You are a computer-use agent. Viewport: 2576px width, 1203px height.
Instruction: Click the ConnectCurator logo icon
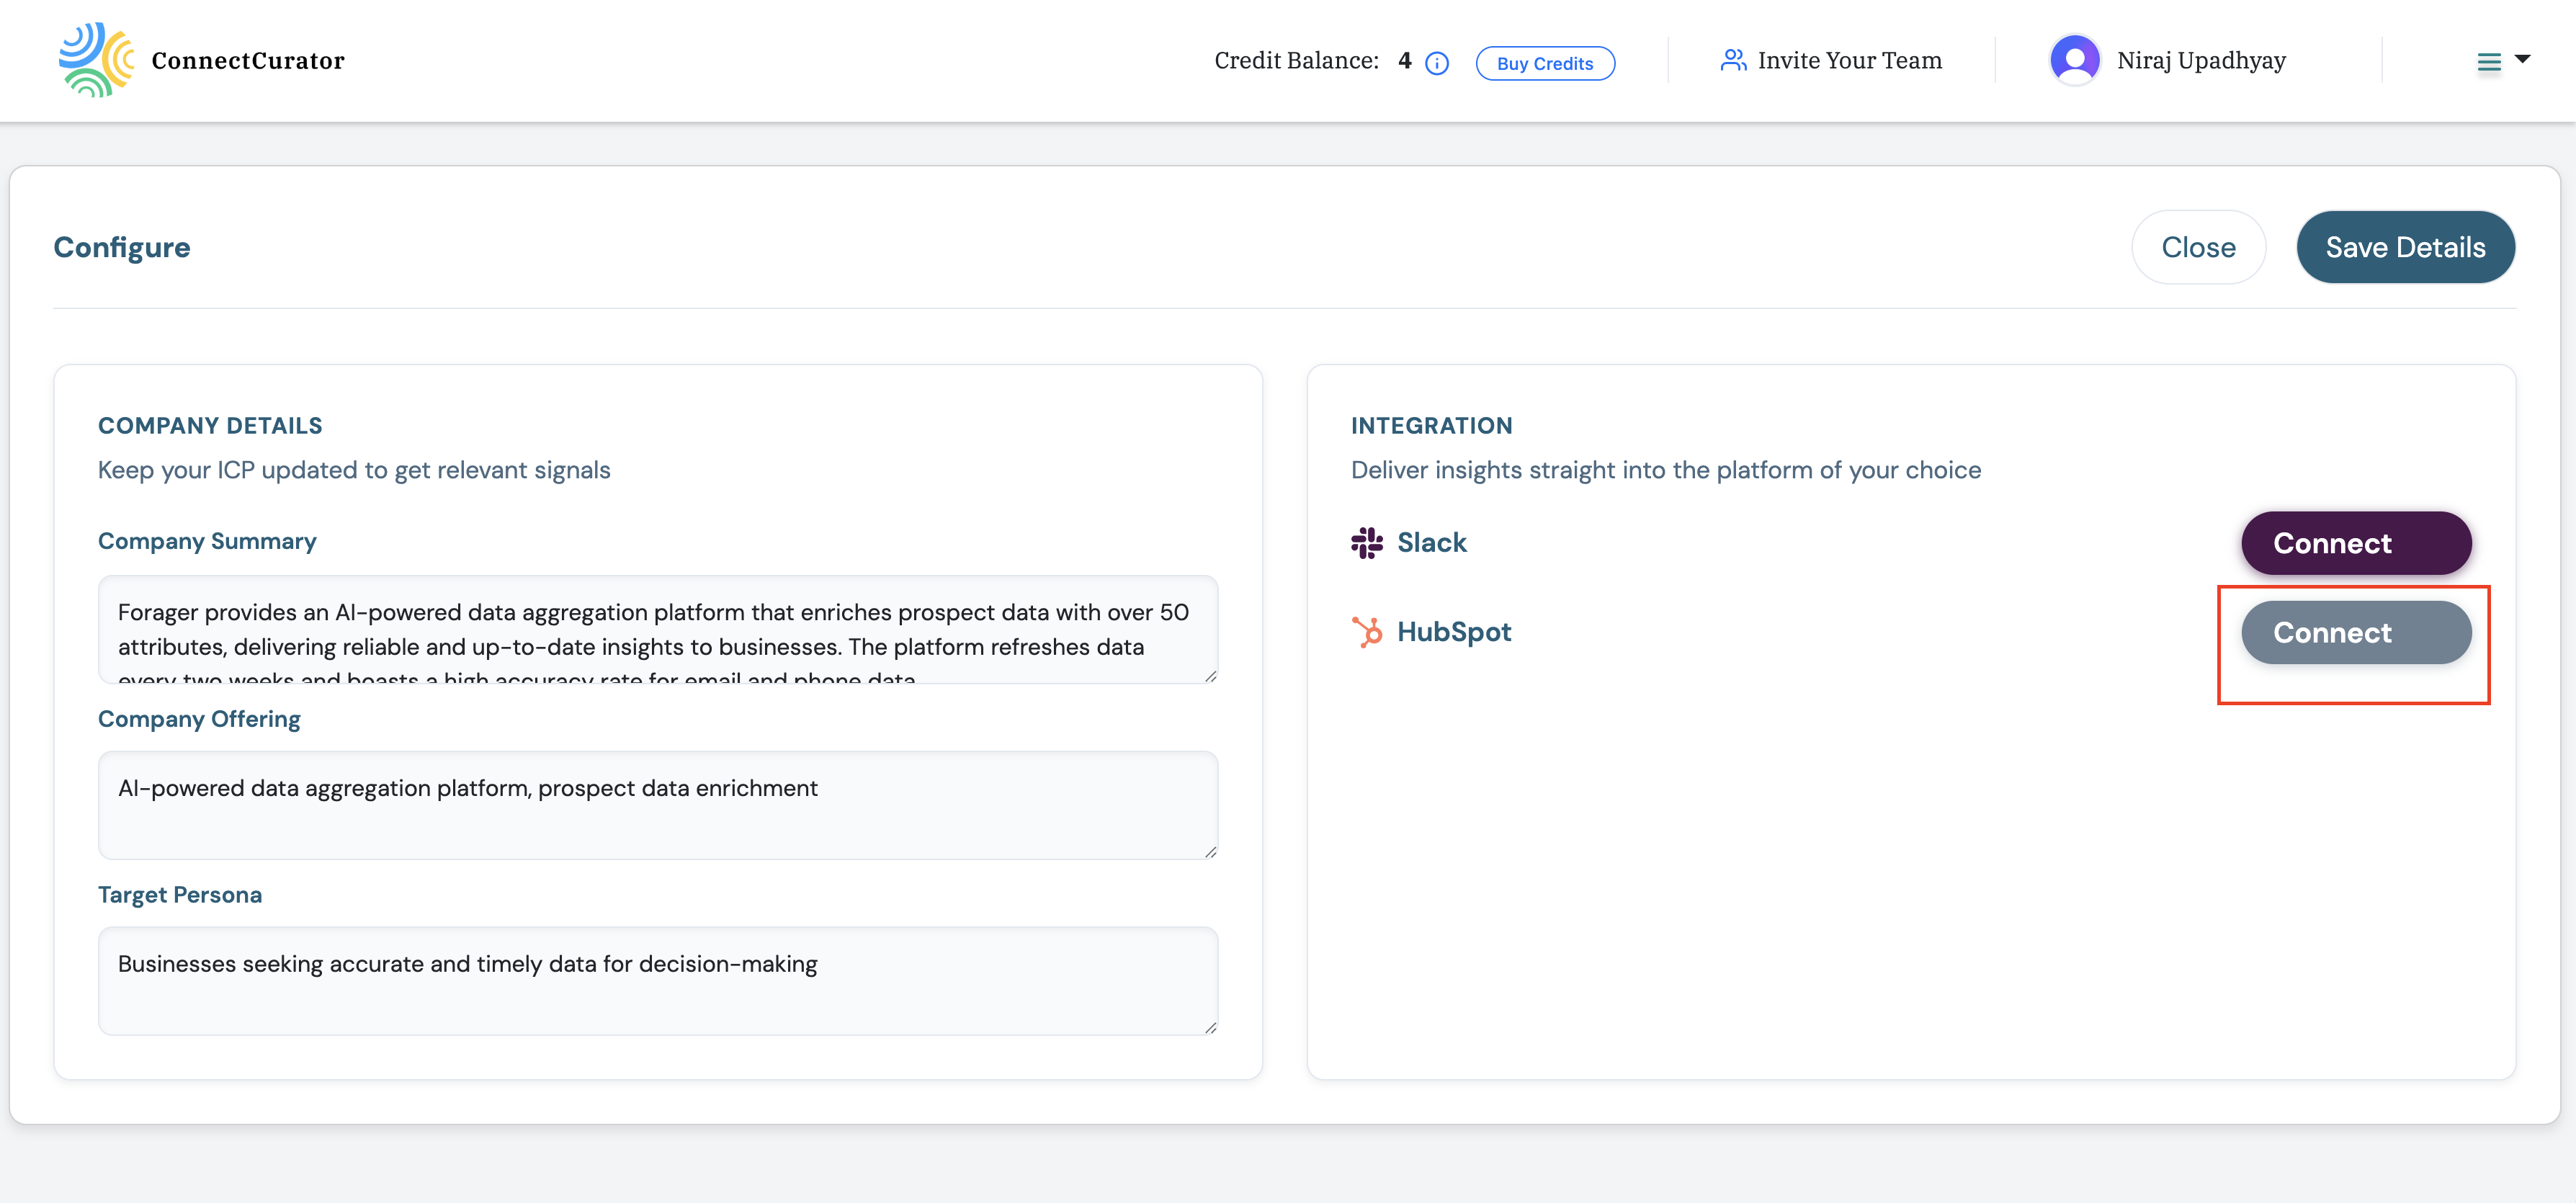coord(97,58)
